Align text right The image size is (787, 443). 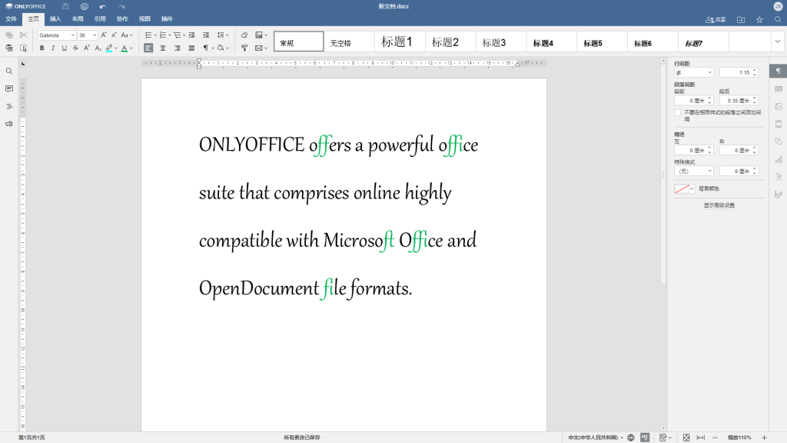(178, 48)
